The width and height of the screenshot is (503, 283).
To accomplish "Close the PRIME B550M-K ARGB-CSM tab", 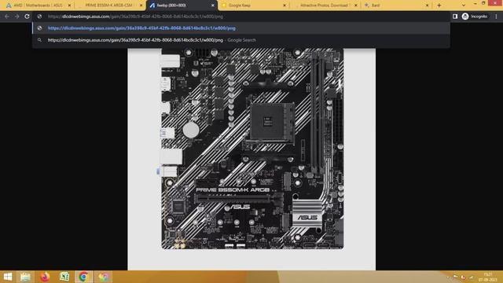I will (x=141, y=6).
